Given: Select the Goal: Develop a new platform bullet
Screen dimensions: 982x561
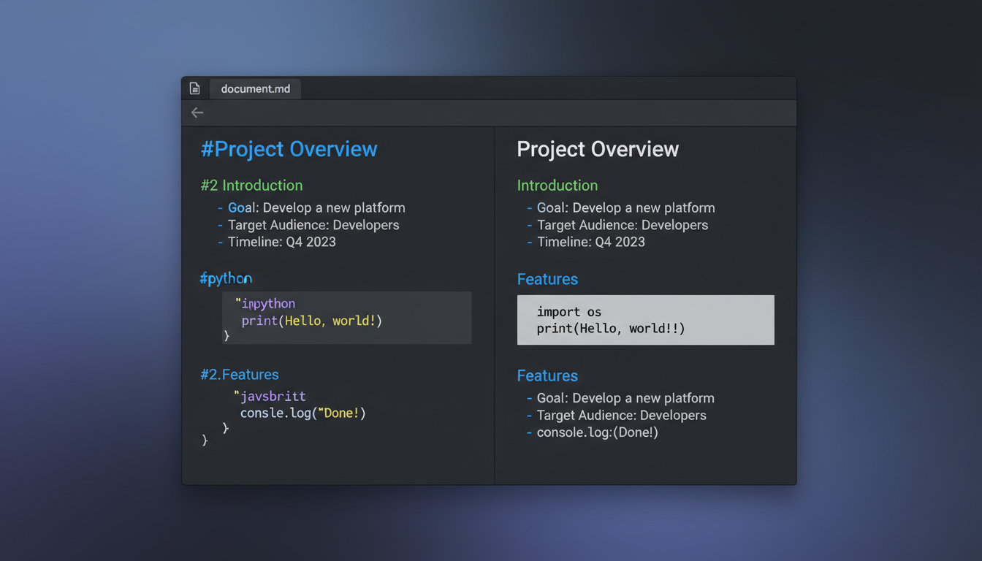Looking at the screenshot, I should point(625,207).
